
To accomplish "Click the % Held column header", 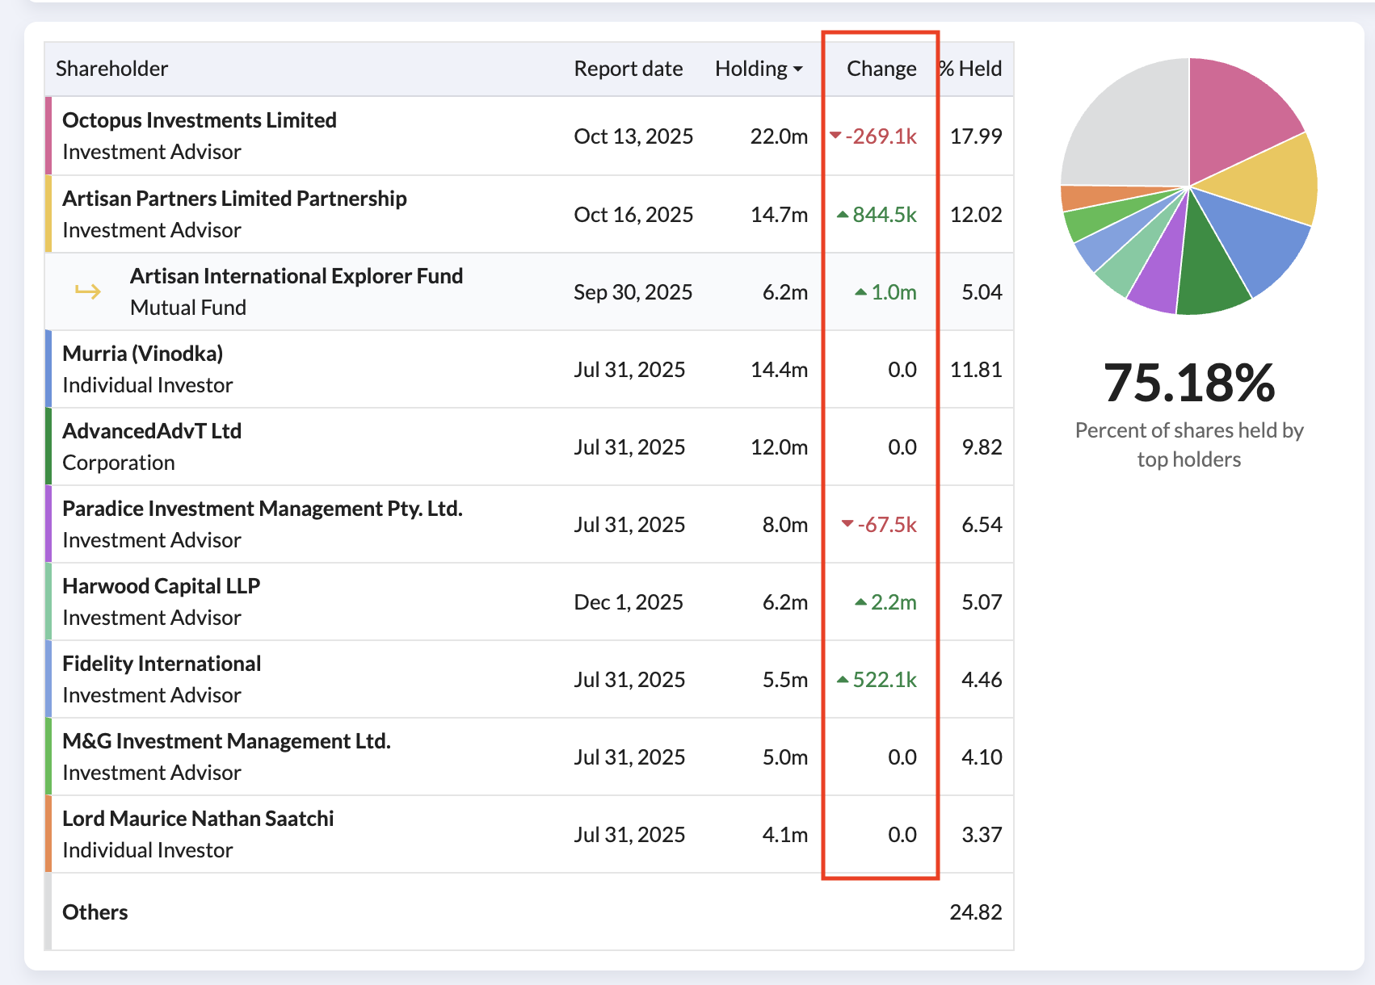I will [969, 69].
